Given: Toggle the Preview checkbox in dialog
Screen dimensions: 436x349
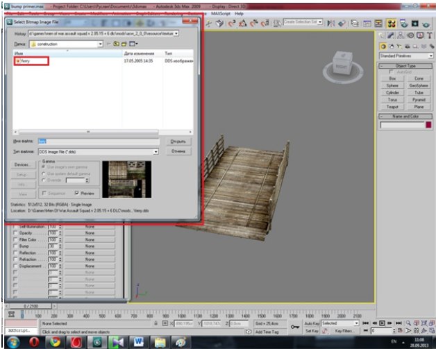Looking at the screenshot, I should (x=77, y=193).
